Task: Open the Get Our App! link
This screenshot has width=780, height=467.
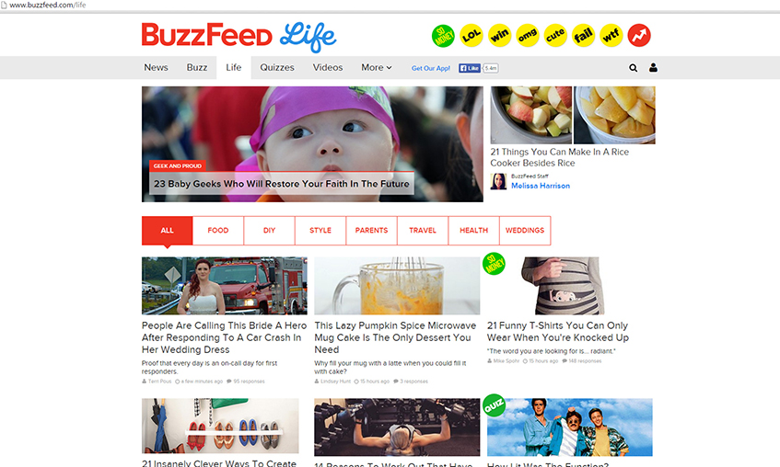Action: [x=431, y=69]
